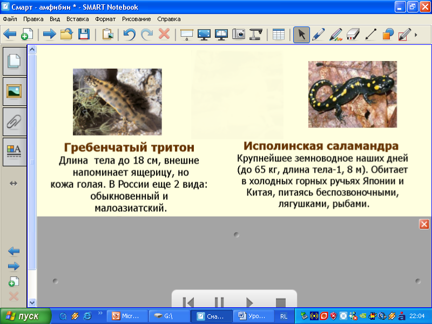This screenshot has width=432, height=324.
Task: Toggle dual page display icon
Action: [x=221, y=35]
